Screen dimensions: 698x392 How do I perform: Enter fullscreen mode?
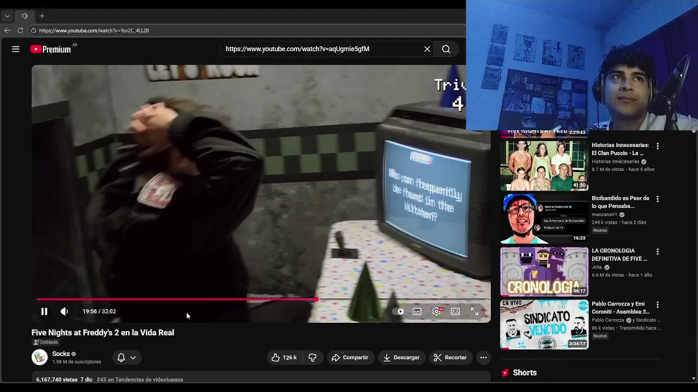[x=474, y=311]
